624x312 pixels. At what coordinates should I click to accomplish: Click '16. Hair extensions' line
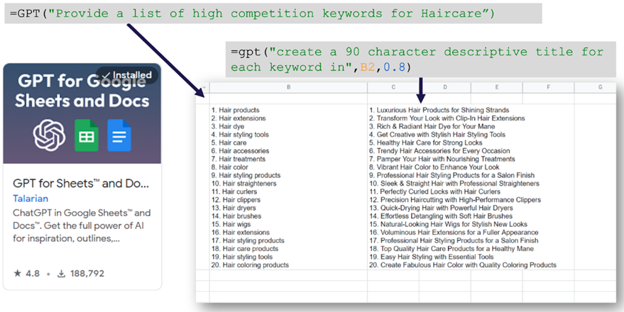pyautogui.click(x=241, y=233)
